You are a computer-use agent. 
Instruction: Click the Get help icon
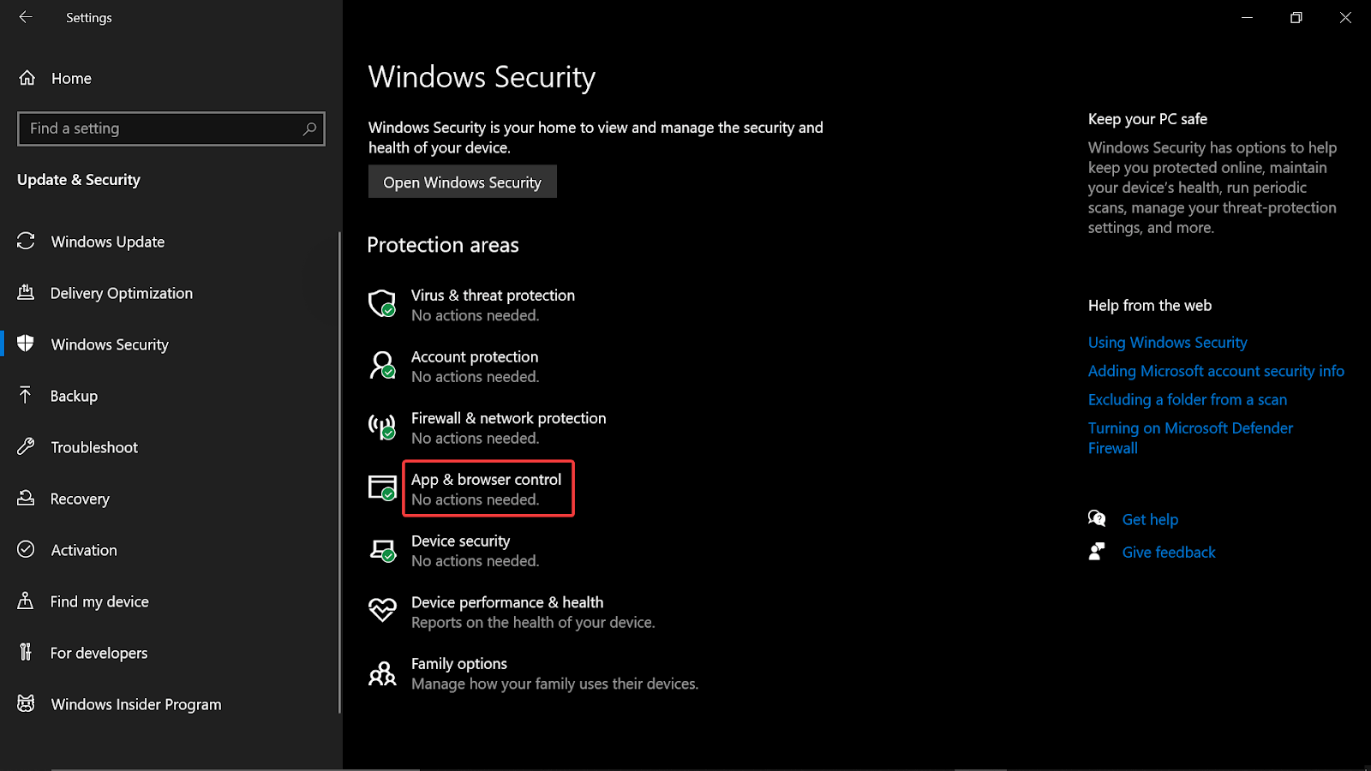[x=1097, y=518]
